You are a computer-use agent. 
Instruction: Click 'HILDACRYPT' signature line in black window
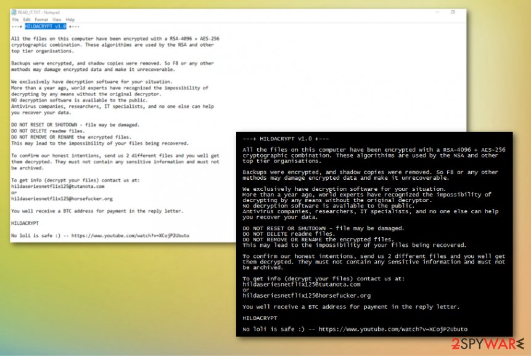pyautogui.click(x=260, y=318)
